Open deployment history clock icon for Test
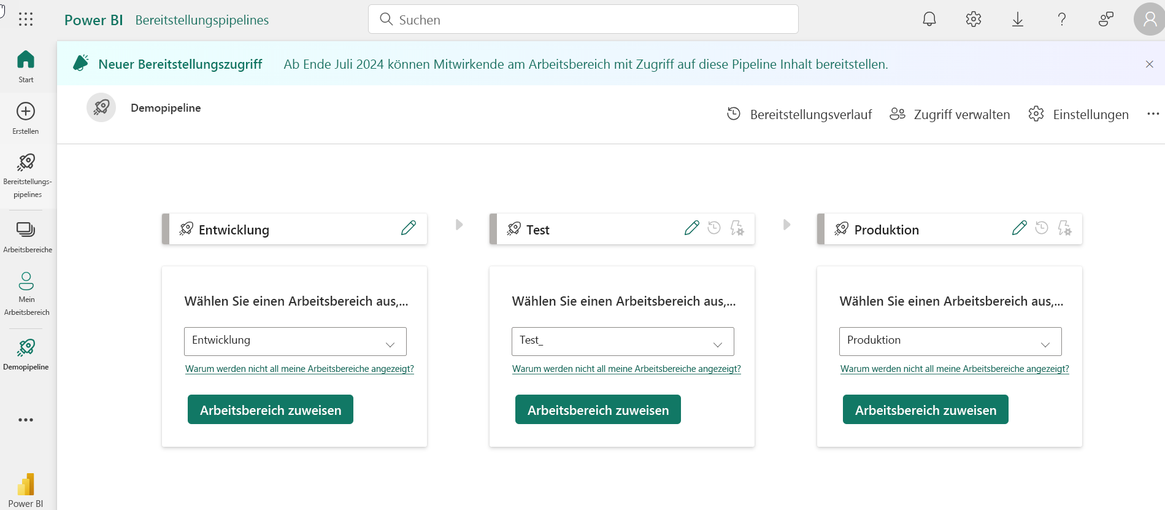1165x510 pixels. [713, 228]
